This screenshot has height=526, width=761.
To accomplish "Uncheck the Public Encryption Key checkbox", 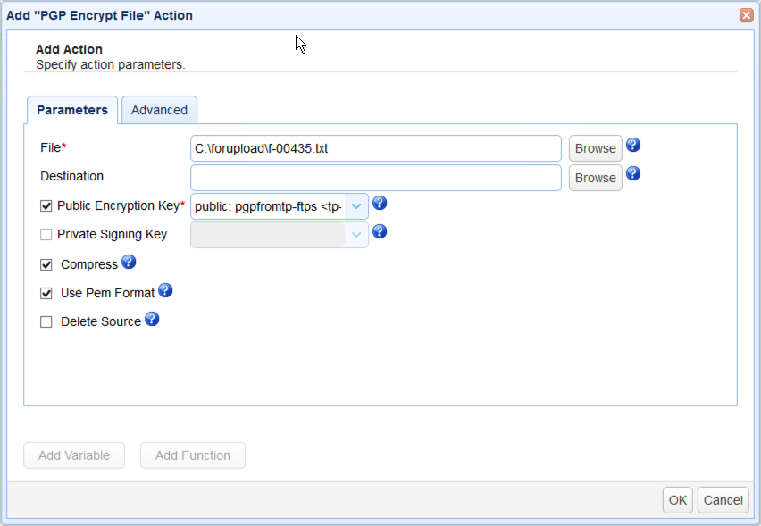I will click(46, 206).
